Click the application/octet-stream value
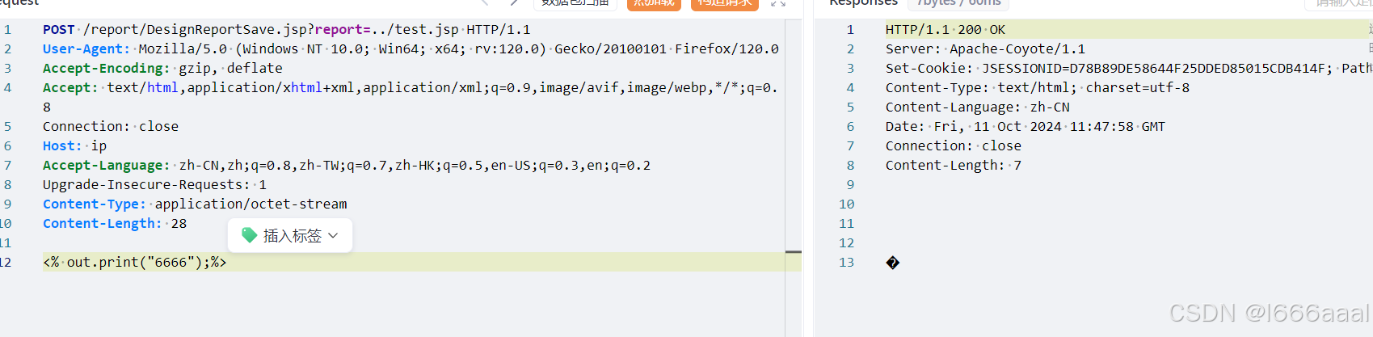Image resolution: width=1373 pixels, height=337 pixels. tap(251, 204)
